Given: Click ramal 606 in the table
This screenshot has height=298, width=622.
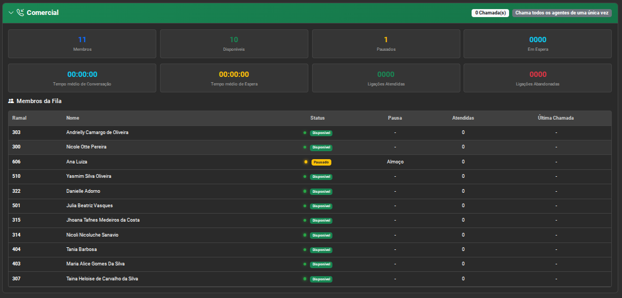Looking at the screenshot, I should click(x=16, y=162).
